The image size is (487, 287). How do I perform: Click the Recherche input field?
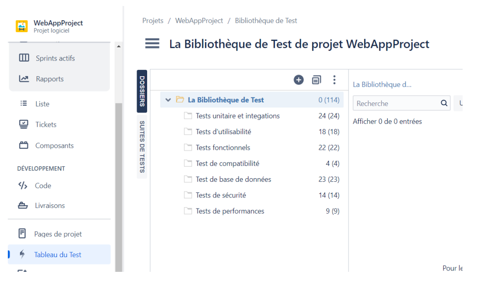tap(395, 103)
